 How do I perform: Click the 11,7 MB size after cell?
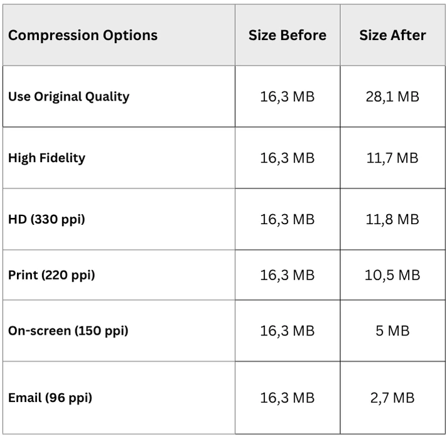pyautogui.click(x=392, y=158)
